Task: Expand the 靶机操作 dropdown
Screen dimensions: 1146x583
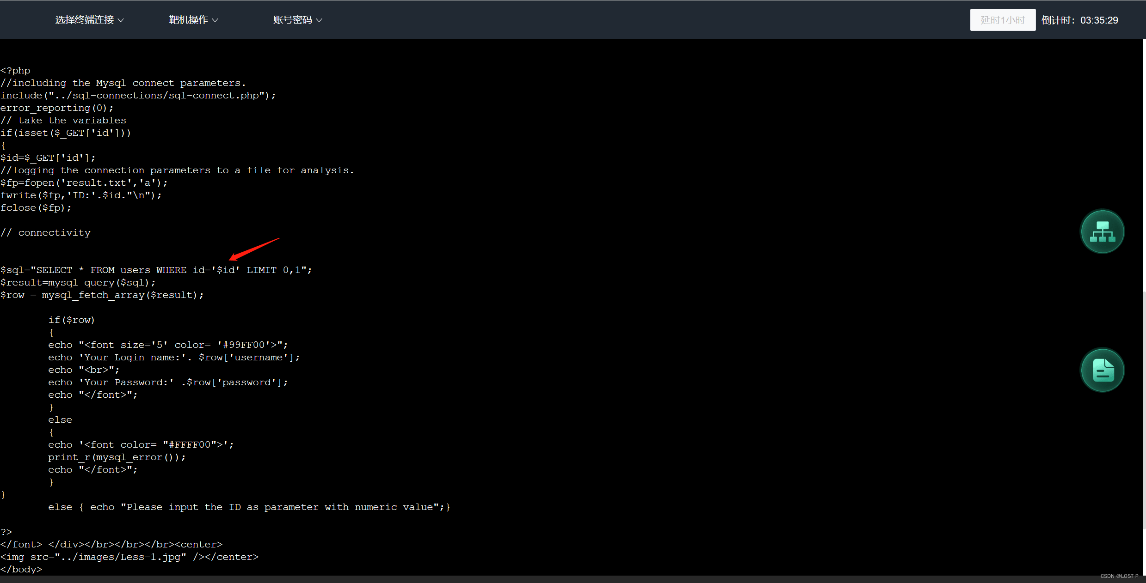Action: click(193, 20)
